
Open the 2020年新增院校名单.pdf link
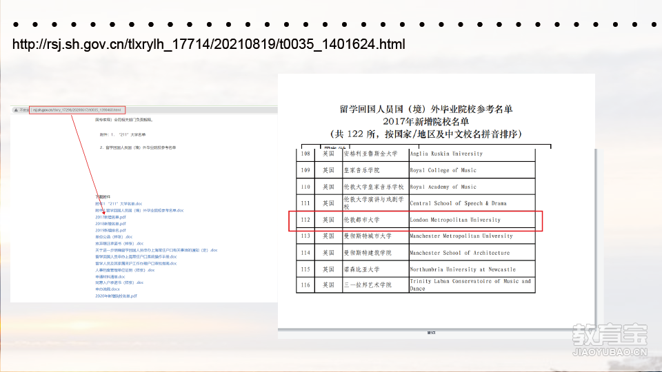pyautogui.click(x=116, y=296)
